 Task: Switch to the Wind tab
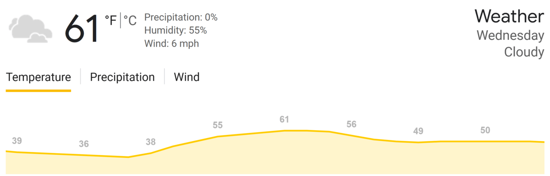(187, 78)
